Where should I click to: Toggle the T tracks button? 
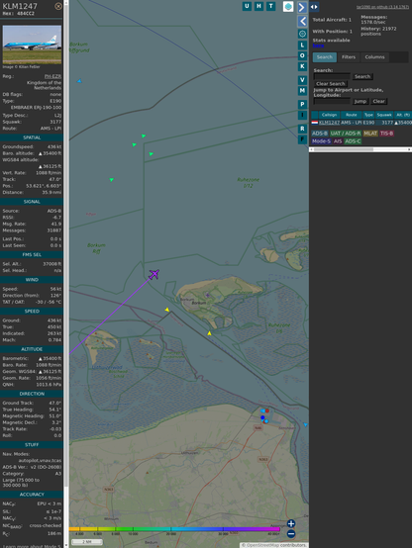(x=270, y=6)
